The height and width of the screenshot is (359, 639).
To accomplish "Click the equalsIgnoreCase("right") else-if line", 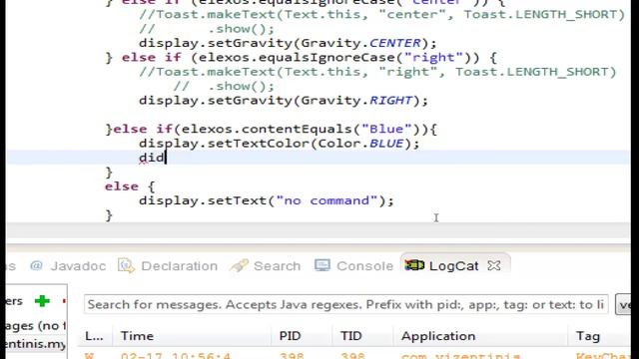I will click(x=301, y=58).
